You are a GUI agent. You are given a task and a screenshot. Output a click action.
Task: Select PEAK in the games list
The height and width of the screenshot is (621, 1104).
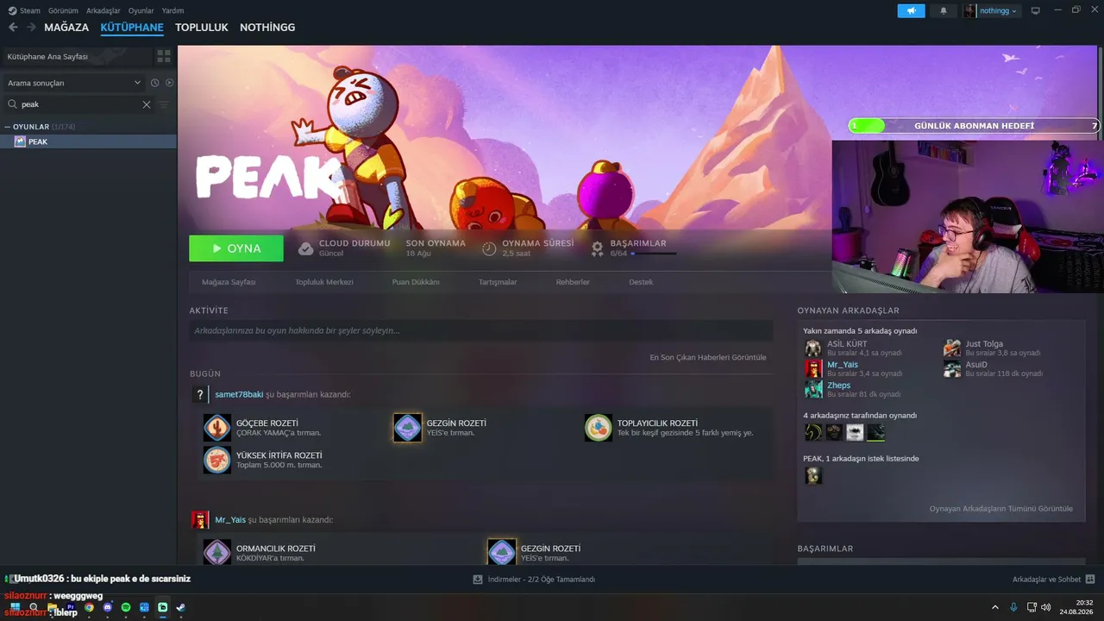pos(88,141)
